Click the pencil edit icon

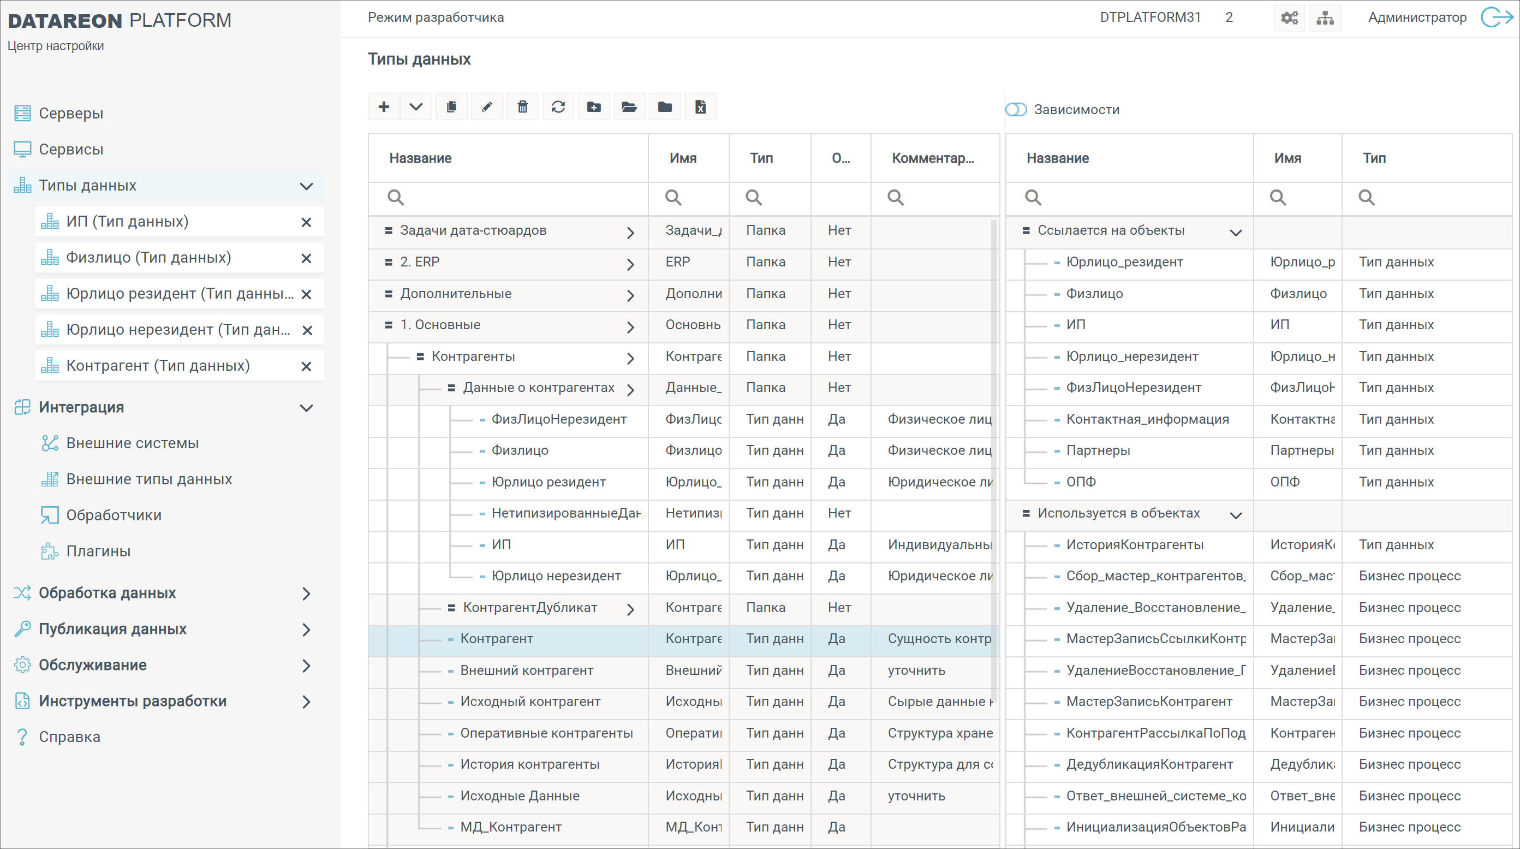[487, 107]
